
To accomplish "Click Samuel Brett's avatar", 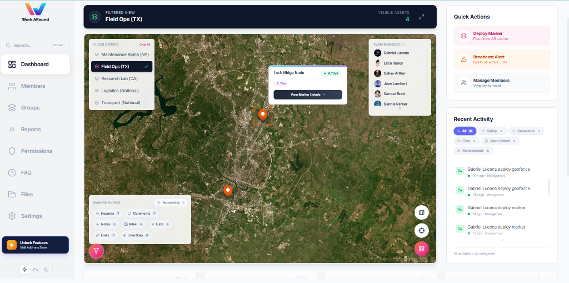I will pos(377,94).
